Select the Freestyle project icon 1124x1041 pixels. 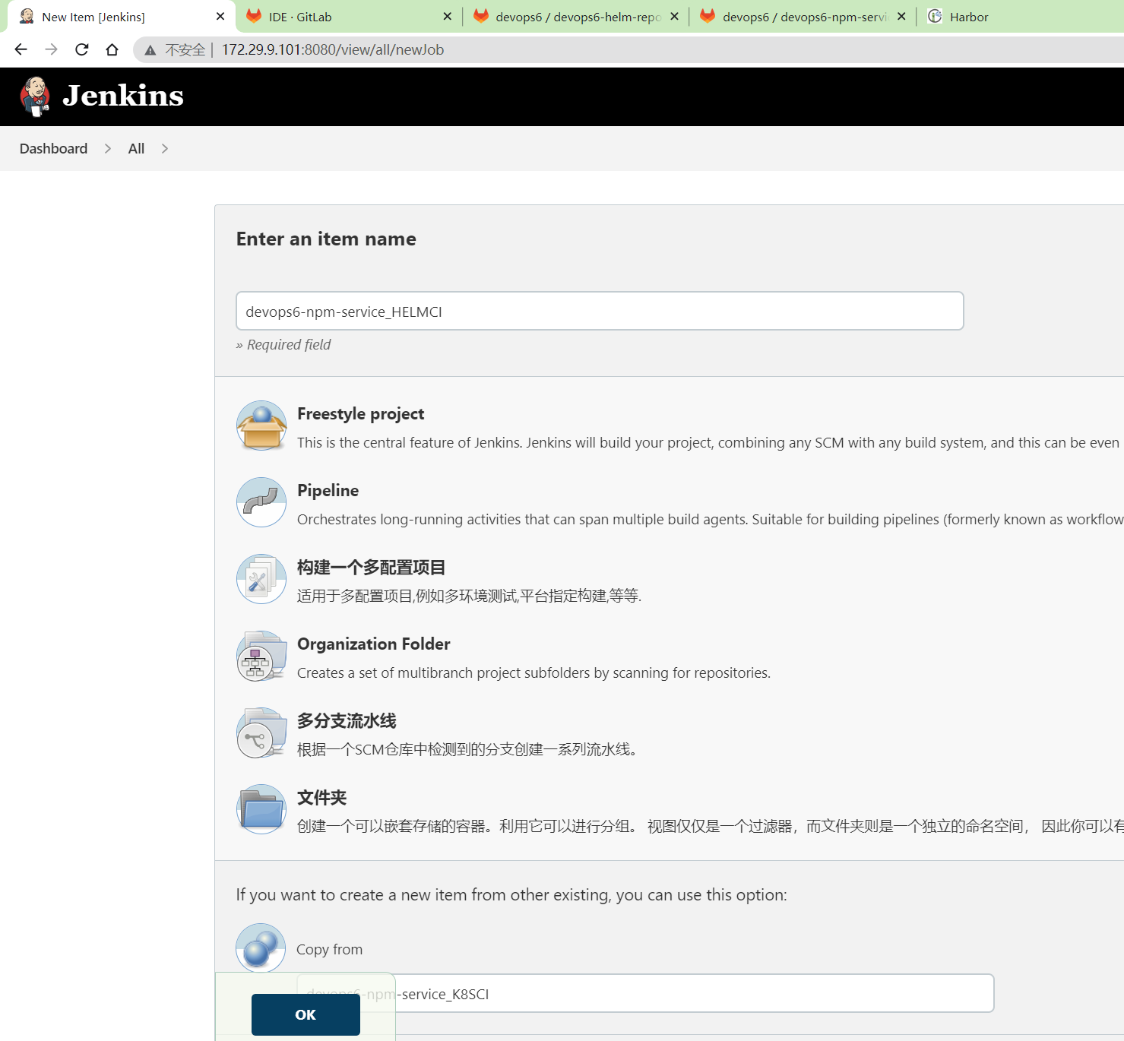pyautogui.click(x=261, y=426)
